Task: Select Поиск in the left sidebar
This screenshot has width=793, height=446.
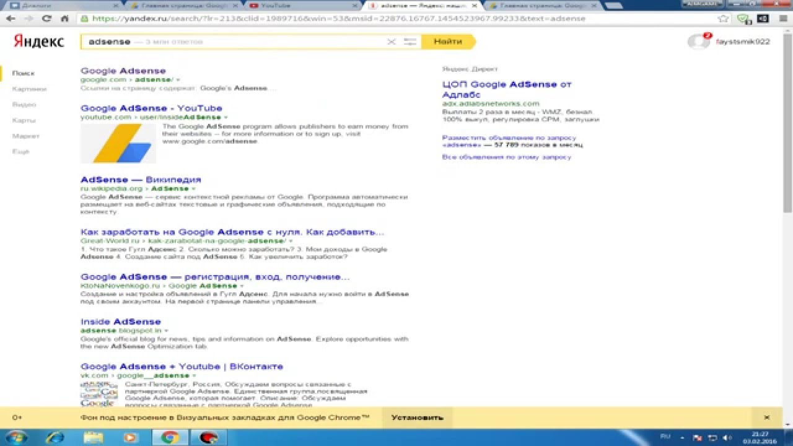Action: 24,73
